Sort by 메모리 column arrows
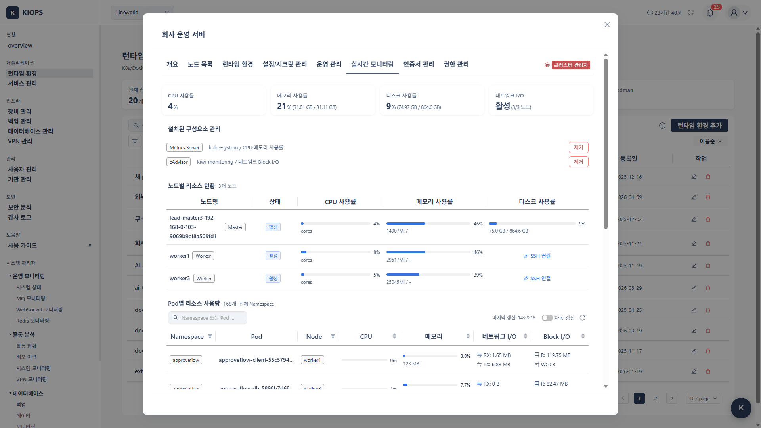This screenshot has height=428, width=761. point(468,336)
